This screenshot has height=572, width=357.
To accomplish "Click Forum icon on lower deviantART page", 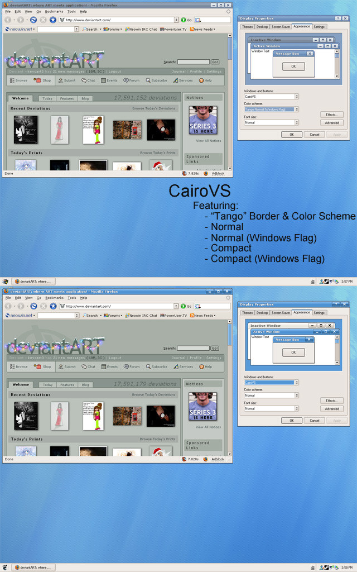I will (126, 366).
